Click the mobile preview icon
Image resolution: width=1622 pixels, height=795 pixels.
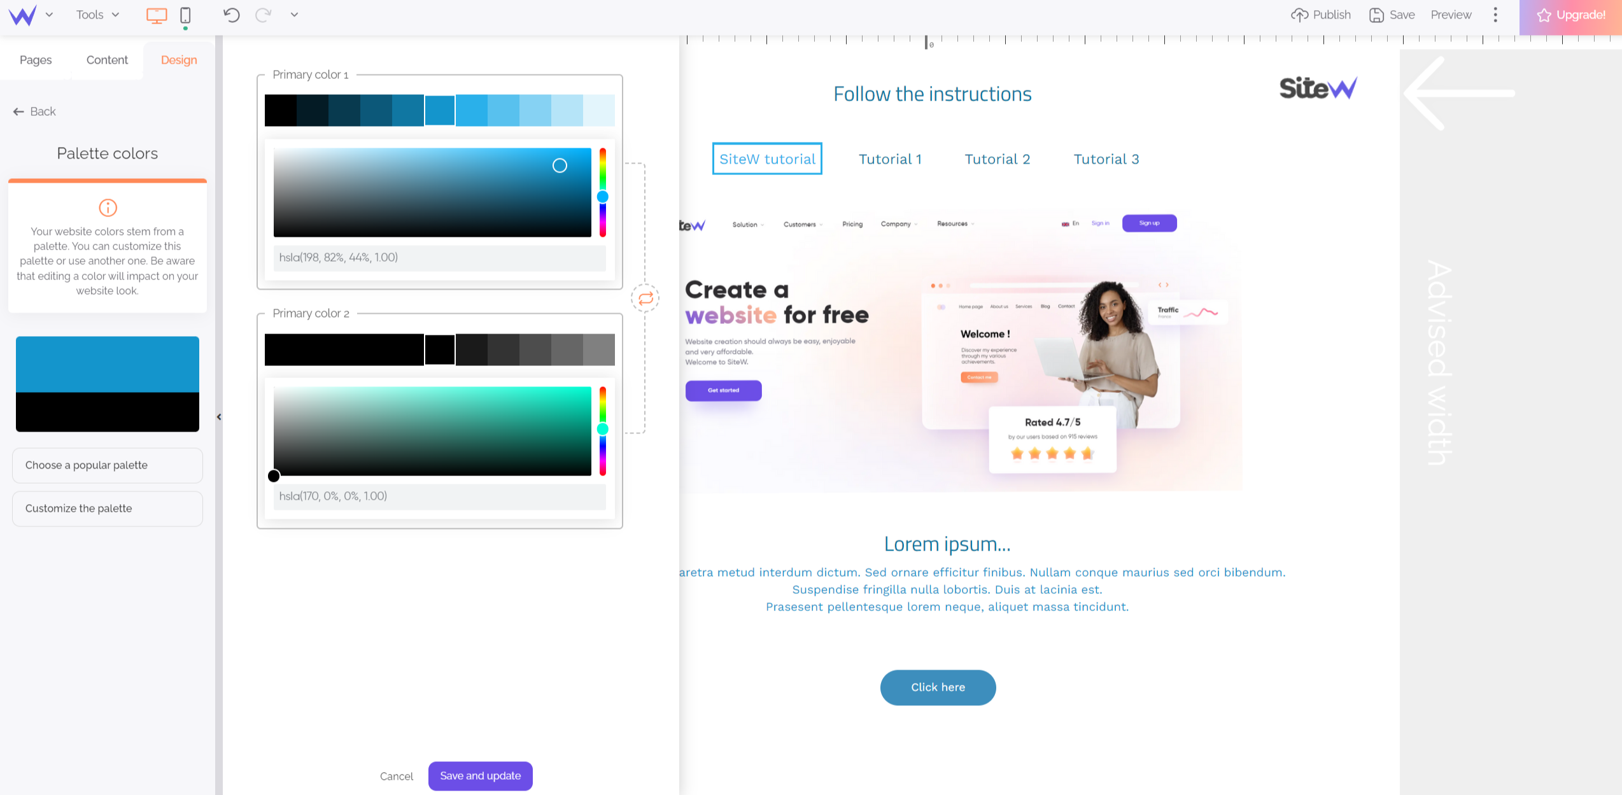point(185,15)
